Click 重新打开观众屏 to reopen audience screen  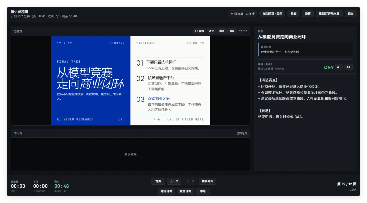[x=329, y=14]
